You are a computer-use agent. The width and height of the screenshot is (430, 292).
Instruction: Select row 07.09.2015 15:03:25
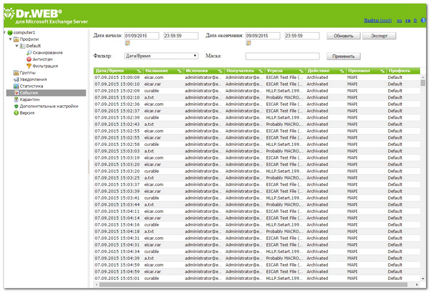click(x=257, y=178)
